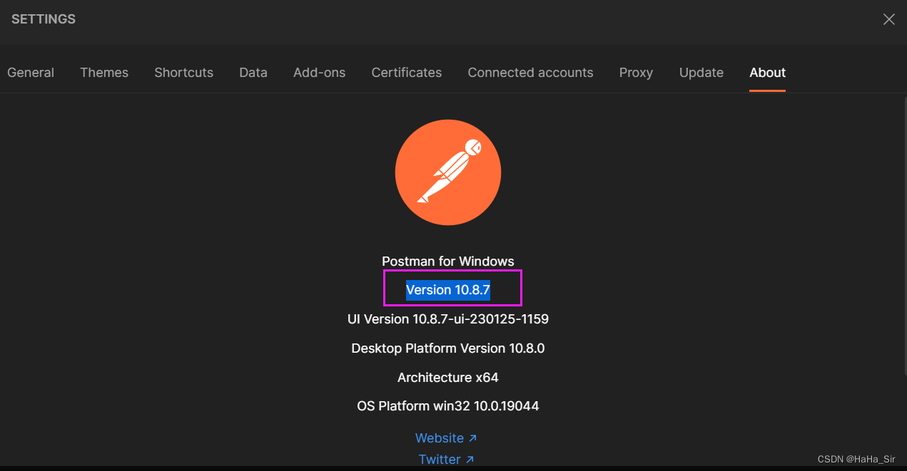This screenshot has width=907, height=471.
Task: Open the General settings tab
Action: [x=31, y=73]
